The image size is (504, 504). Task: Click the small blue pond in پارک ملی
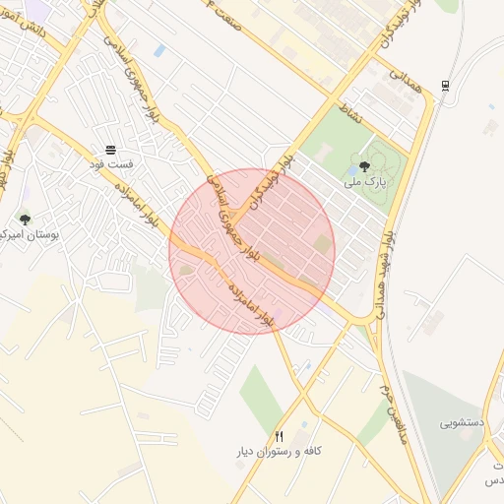(352, 170)
